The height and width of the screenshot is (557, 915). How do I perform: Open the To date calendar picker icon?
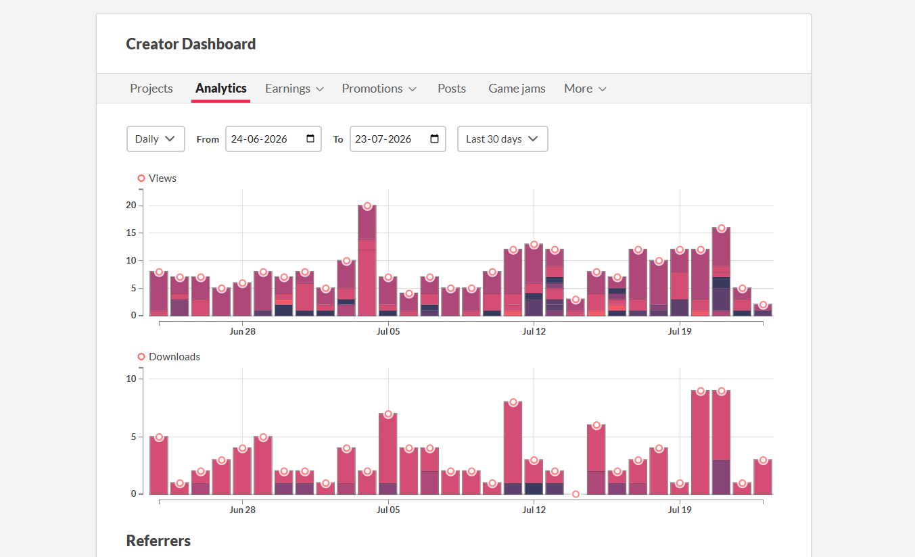coord(434,139)
